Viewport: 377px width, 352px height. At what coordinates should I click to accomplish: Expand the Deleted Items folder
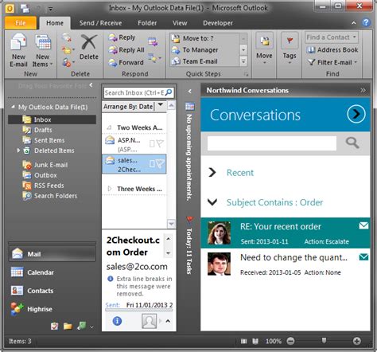[18, 151]
